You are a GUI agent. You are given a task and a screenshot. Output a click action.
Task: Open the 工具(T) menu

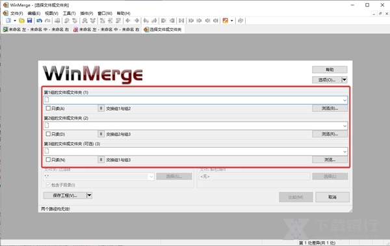coord(69,13)
